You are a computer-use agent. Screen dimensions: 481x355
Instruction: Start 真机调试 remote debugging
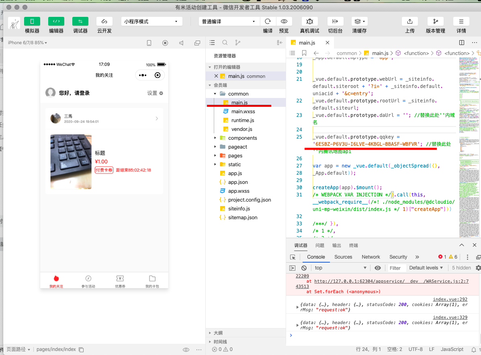(x=309, y=21)
